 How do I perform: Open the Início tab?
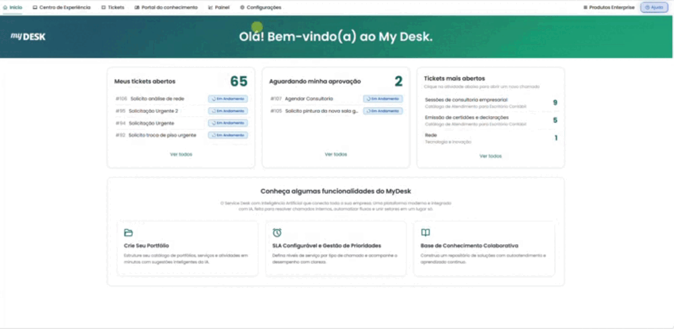(x=12, y=7)
